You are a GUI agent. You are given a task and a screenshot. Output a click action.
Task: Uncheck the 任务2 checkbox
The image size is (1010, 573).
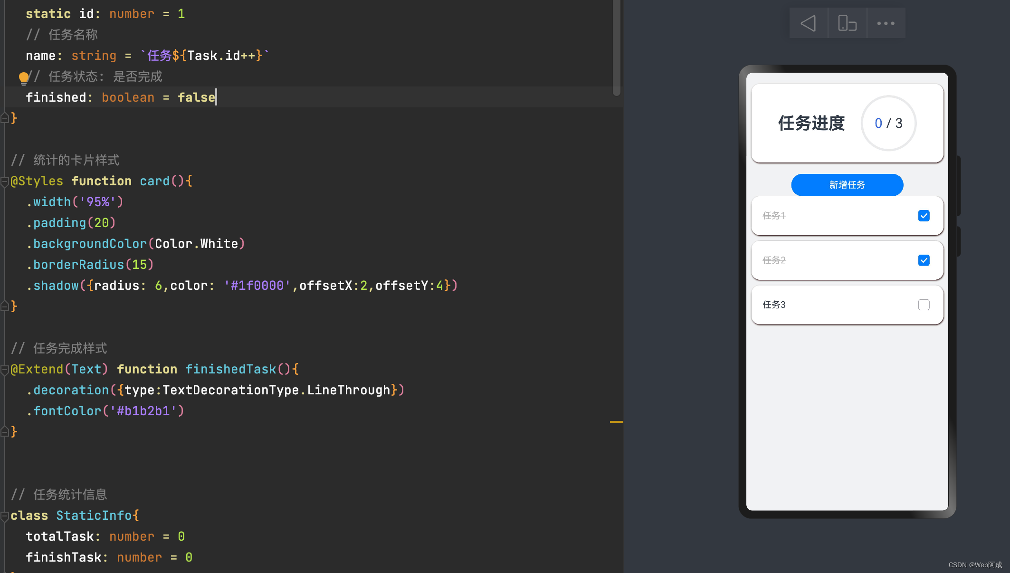click(924, 260)
